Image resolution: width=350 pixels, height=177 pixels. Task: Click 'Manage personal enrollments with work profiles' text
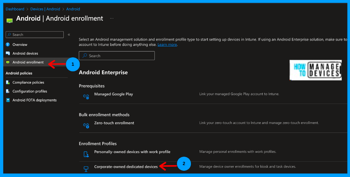(238, 152)
